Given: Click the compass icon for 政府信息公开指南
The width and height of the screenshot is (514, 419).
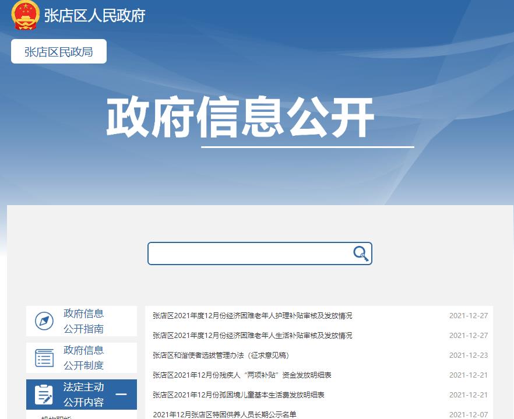Looking at the screenshot, I should [44, 321].
